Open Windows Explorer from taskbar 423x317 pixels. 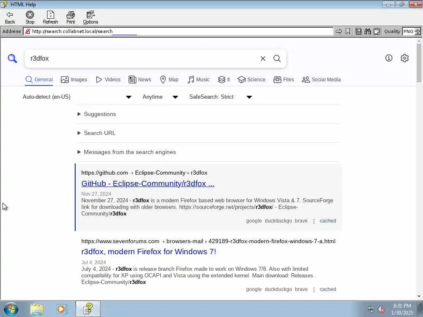[x=37, y=309]
